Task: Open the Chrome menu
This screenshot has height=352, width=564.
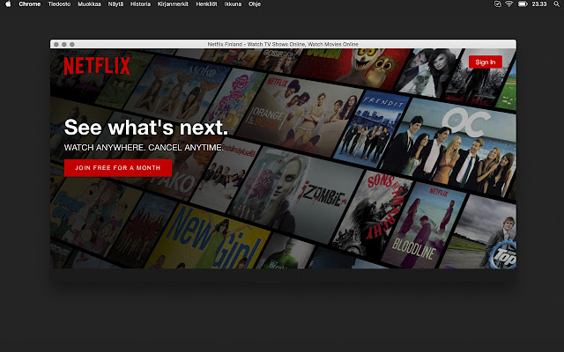Action: (29, 4)
